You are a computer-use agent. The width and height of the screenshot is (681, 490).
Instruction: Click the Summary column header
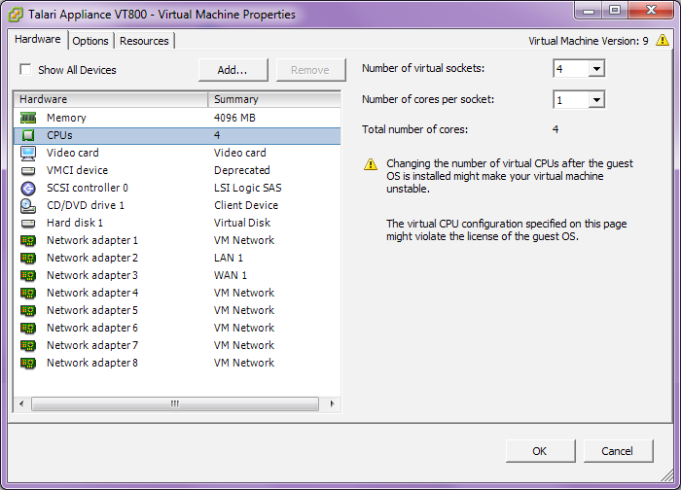(274, 99)
